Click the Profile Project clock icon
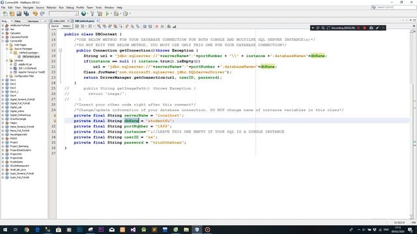 coord(125,14)
